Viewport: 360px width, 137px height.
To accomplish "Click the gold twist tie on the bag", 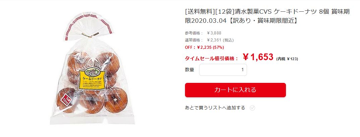I will [91, 35].
